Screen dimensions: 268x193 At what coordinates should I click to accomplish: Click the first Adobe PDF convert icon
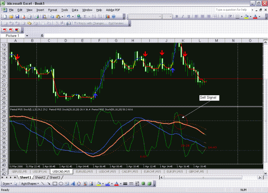pos(5,30)
